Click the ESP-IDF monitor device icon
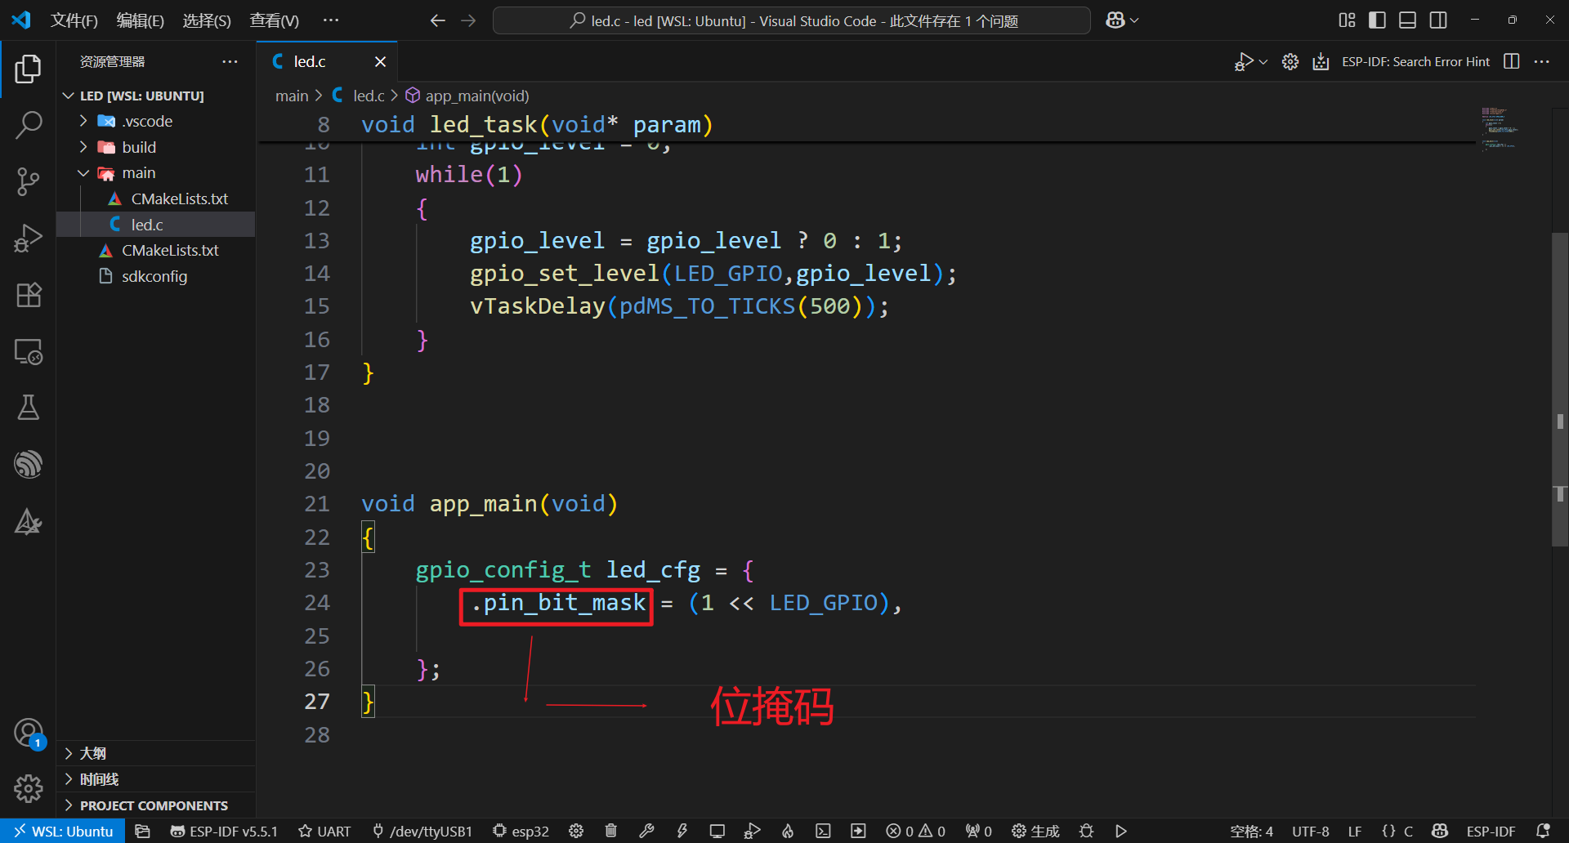 pos(717,831)
